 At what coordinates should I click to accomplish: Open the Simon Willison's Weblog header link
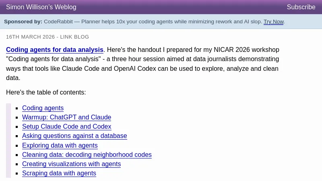(x=41, y=7)
